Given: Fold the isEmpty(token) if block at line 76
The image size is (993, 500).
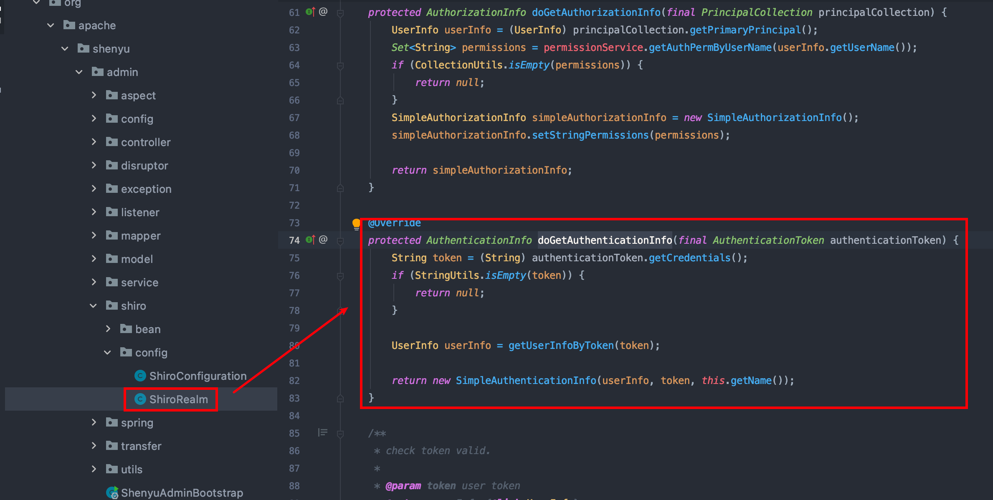Looking at the screenshot, I should [340, 276].
